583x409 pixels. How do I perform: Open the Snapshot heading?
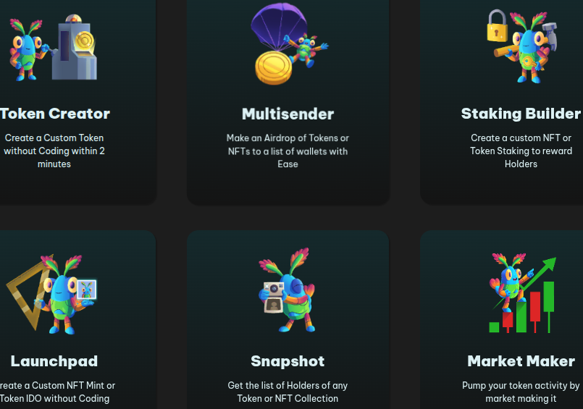[288, 361]
